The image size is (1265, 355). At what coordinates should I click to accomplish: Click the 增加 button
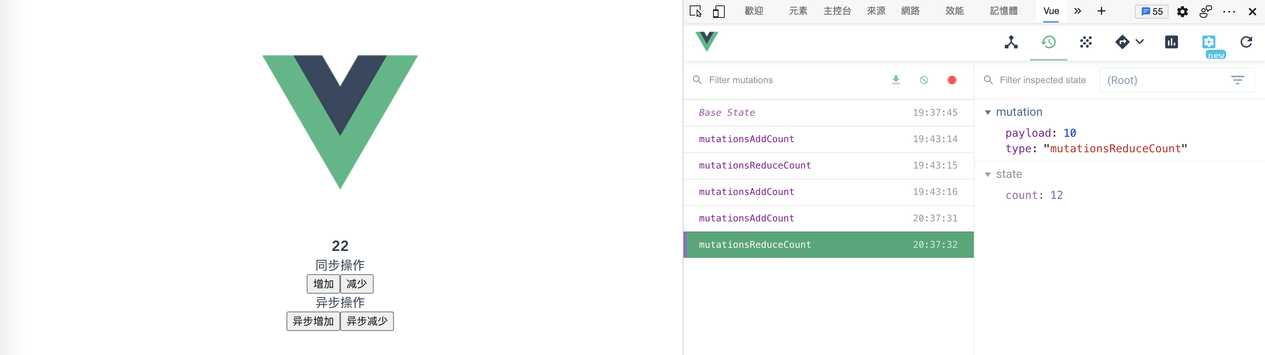click(323, 284)
